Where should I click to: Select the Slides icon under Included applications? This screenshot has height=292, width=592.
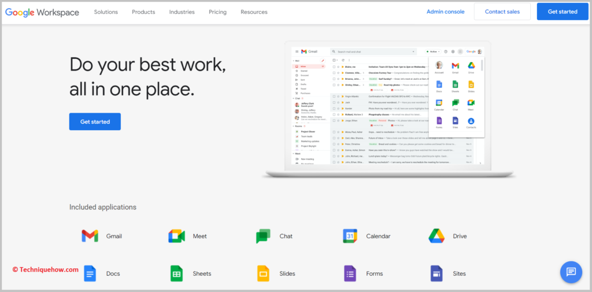coord(263,273)
